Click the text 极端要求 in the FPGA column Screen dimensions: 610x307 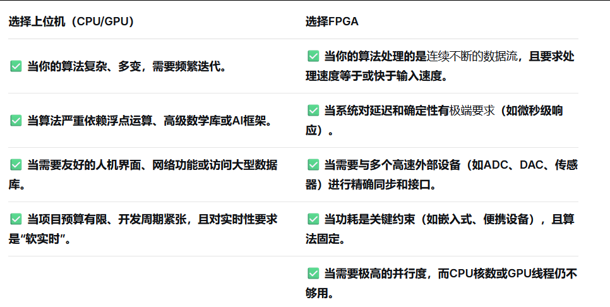click(x=472, y=111)
